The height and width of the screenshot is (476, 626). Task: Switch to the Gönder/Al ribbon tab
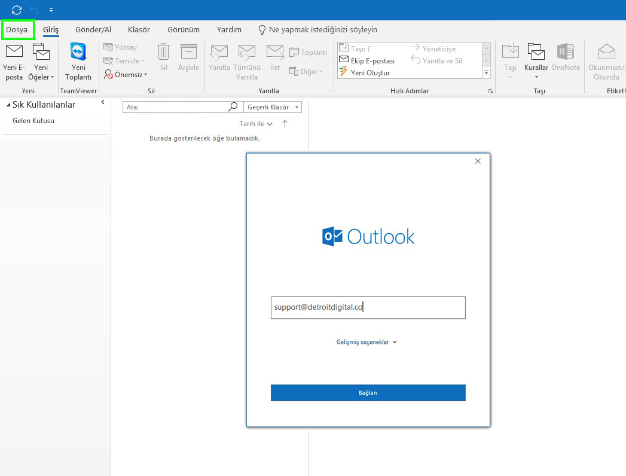[93, 29]
